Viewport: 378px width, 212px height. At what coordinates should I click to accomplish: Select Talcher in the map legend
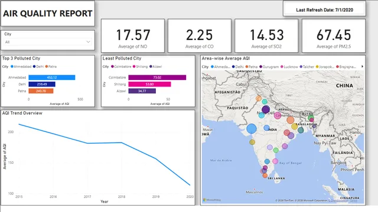(307, 67)
